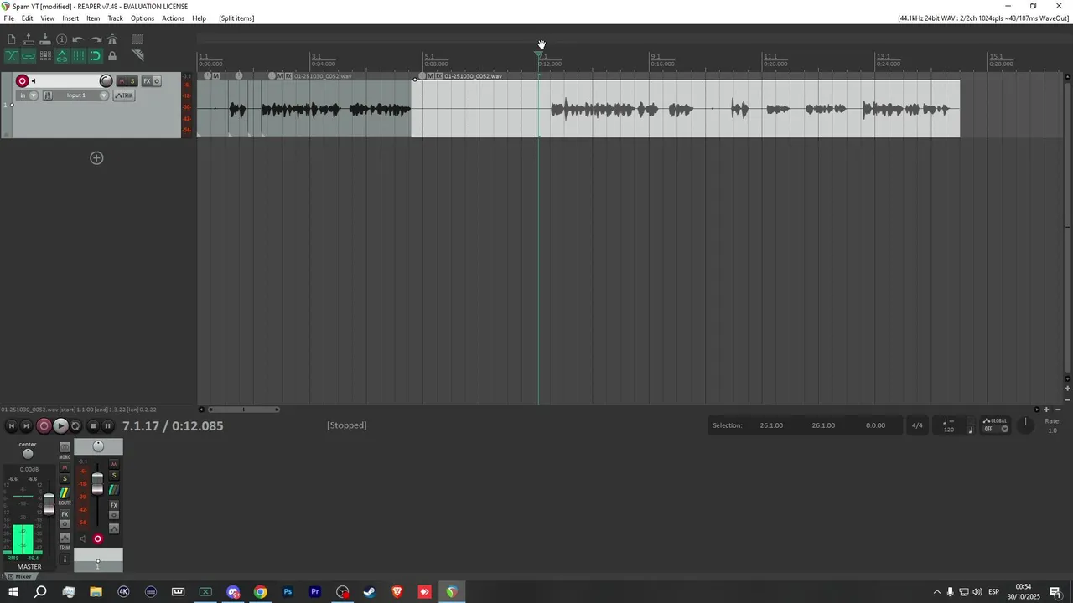Open master FX button in mixer
This screenshot has width=1073, height=603.
click(65, 514)
